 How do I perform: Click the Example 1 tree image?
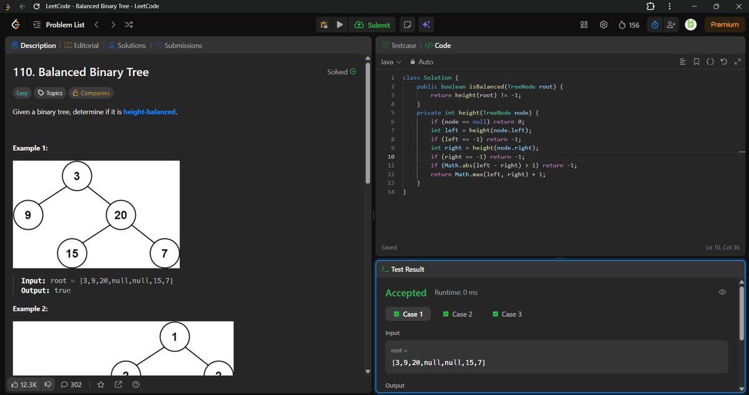point(96,214)
